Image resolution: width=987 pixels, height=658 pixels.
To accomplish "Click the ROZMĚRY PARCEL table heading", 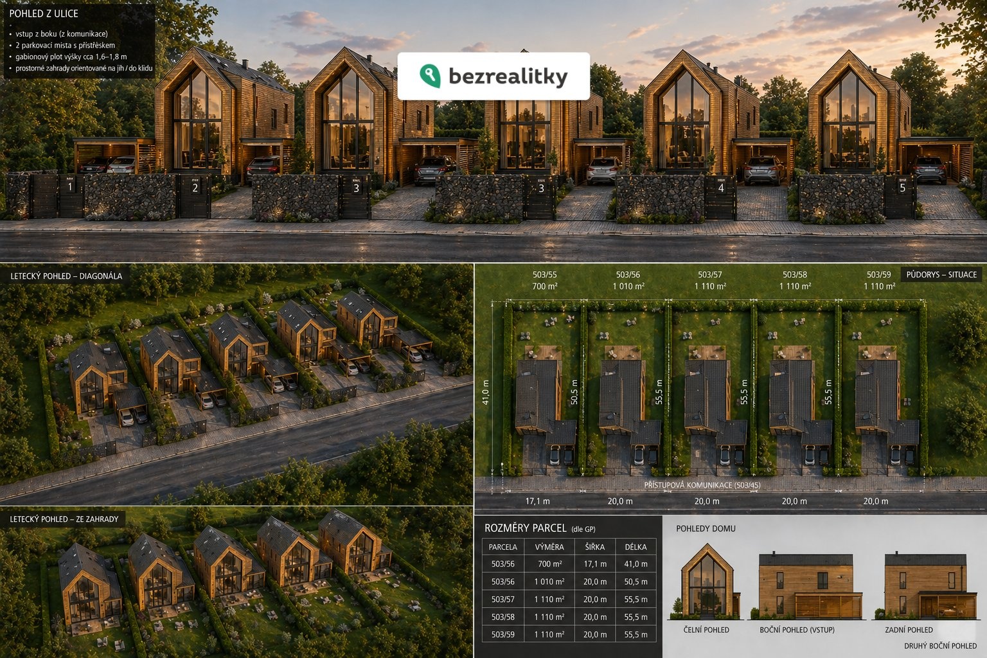I will click(x=525, y=528).
